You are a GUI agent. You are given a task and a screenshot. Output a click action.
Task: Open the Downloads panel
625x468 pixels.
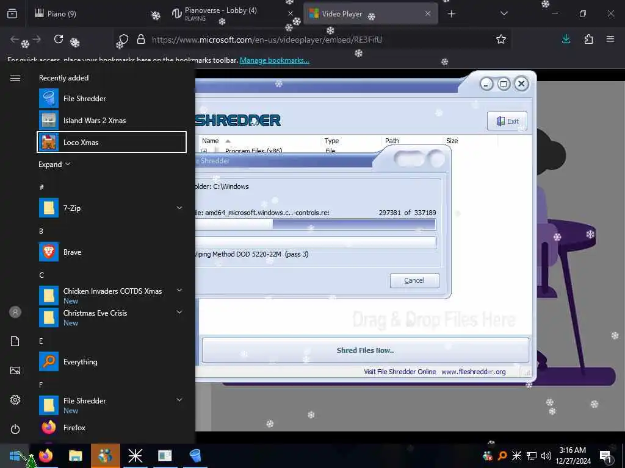[x=566, y=39]
